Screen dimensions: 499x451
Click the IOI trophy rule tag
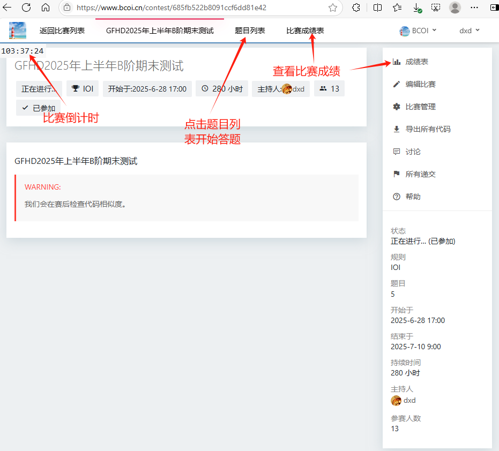83,89
